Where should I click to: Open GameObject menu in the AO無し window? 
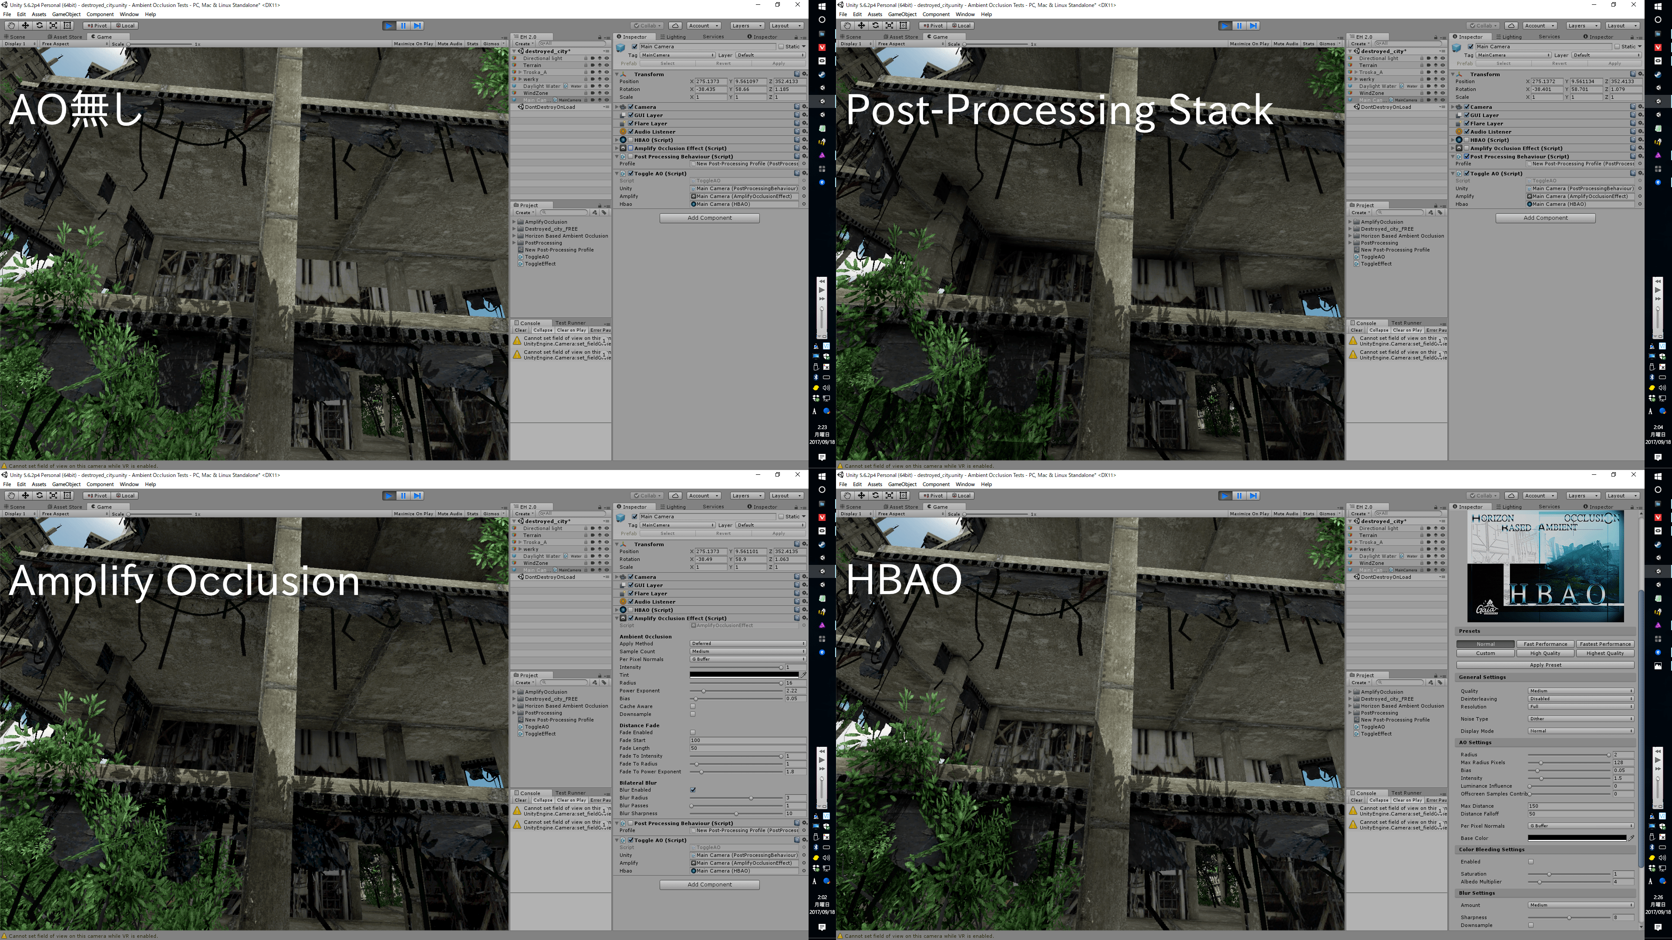[66, 14]
